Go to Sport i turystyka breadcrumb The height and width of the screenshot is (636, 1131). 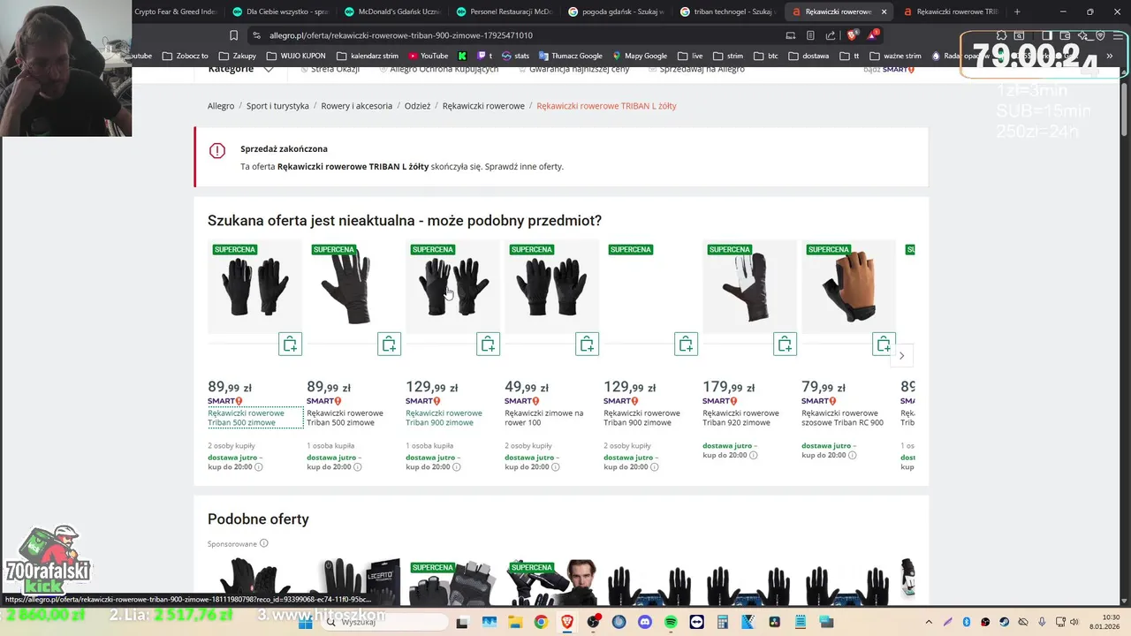(x=277, y=106)
